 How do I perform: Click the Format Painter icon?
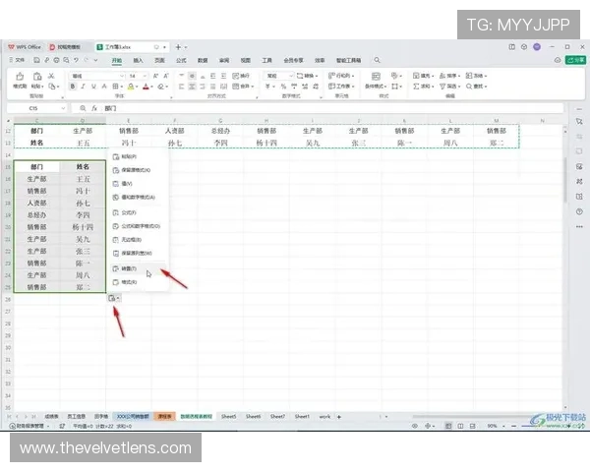tap(20, 87)
